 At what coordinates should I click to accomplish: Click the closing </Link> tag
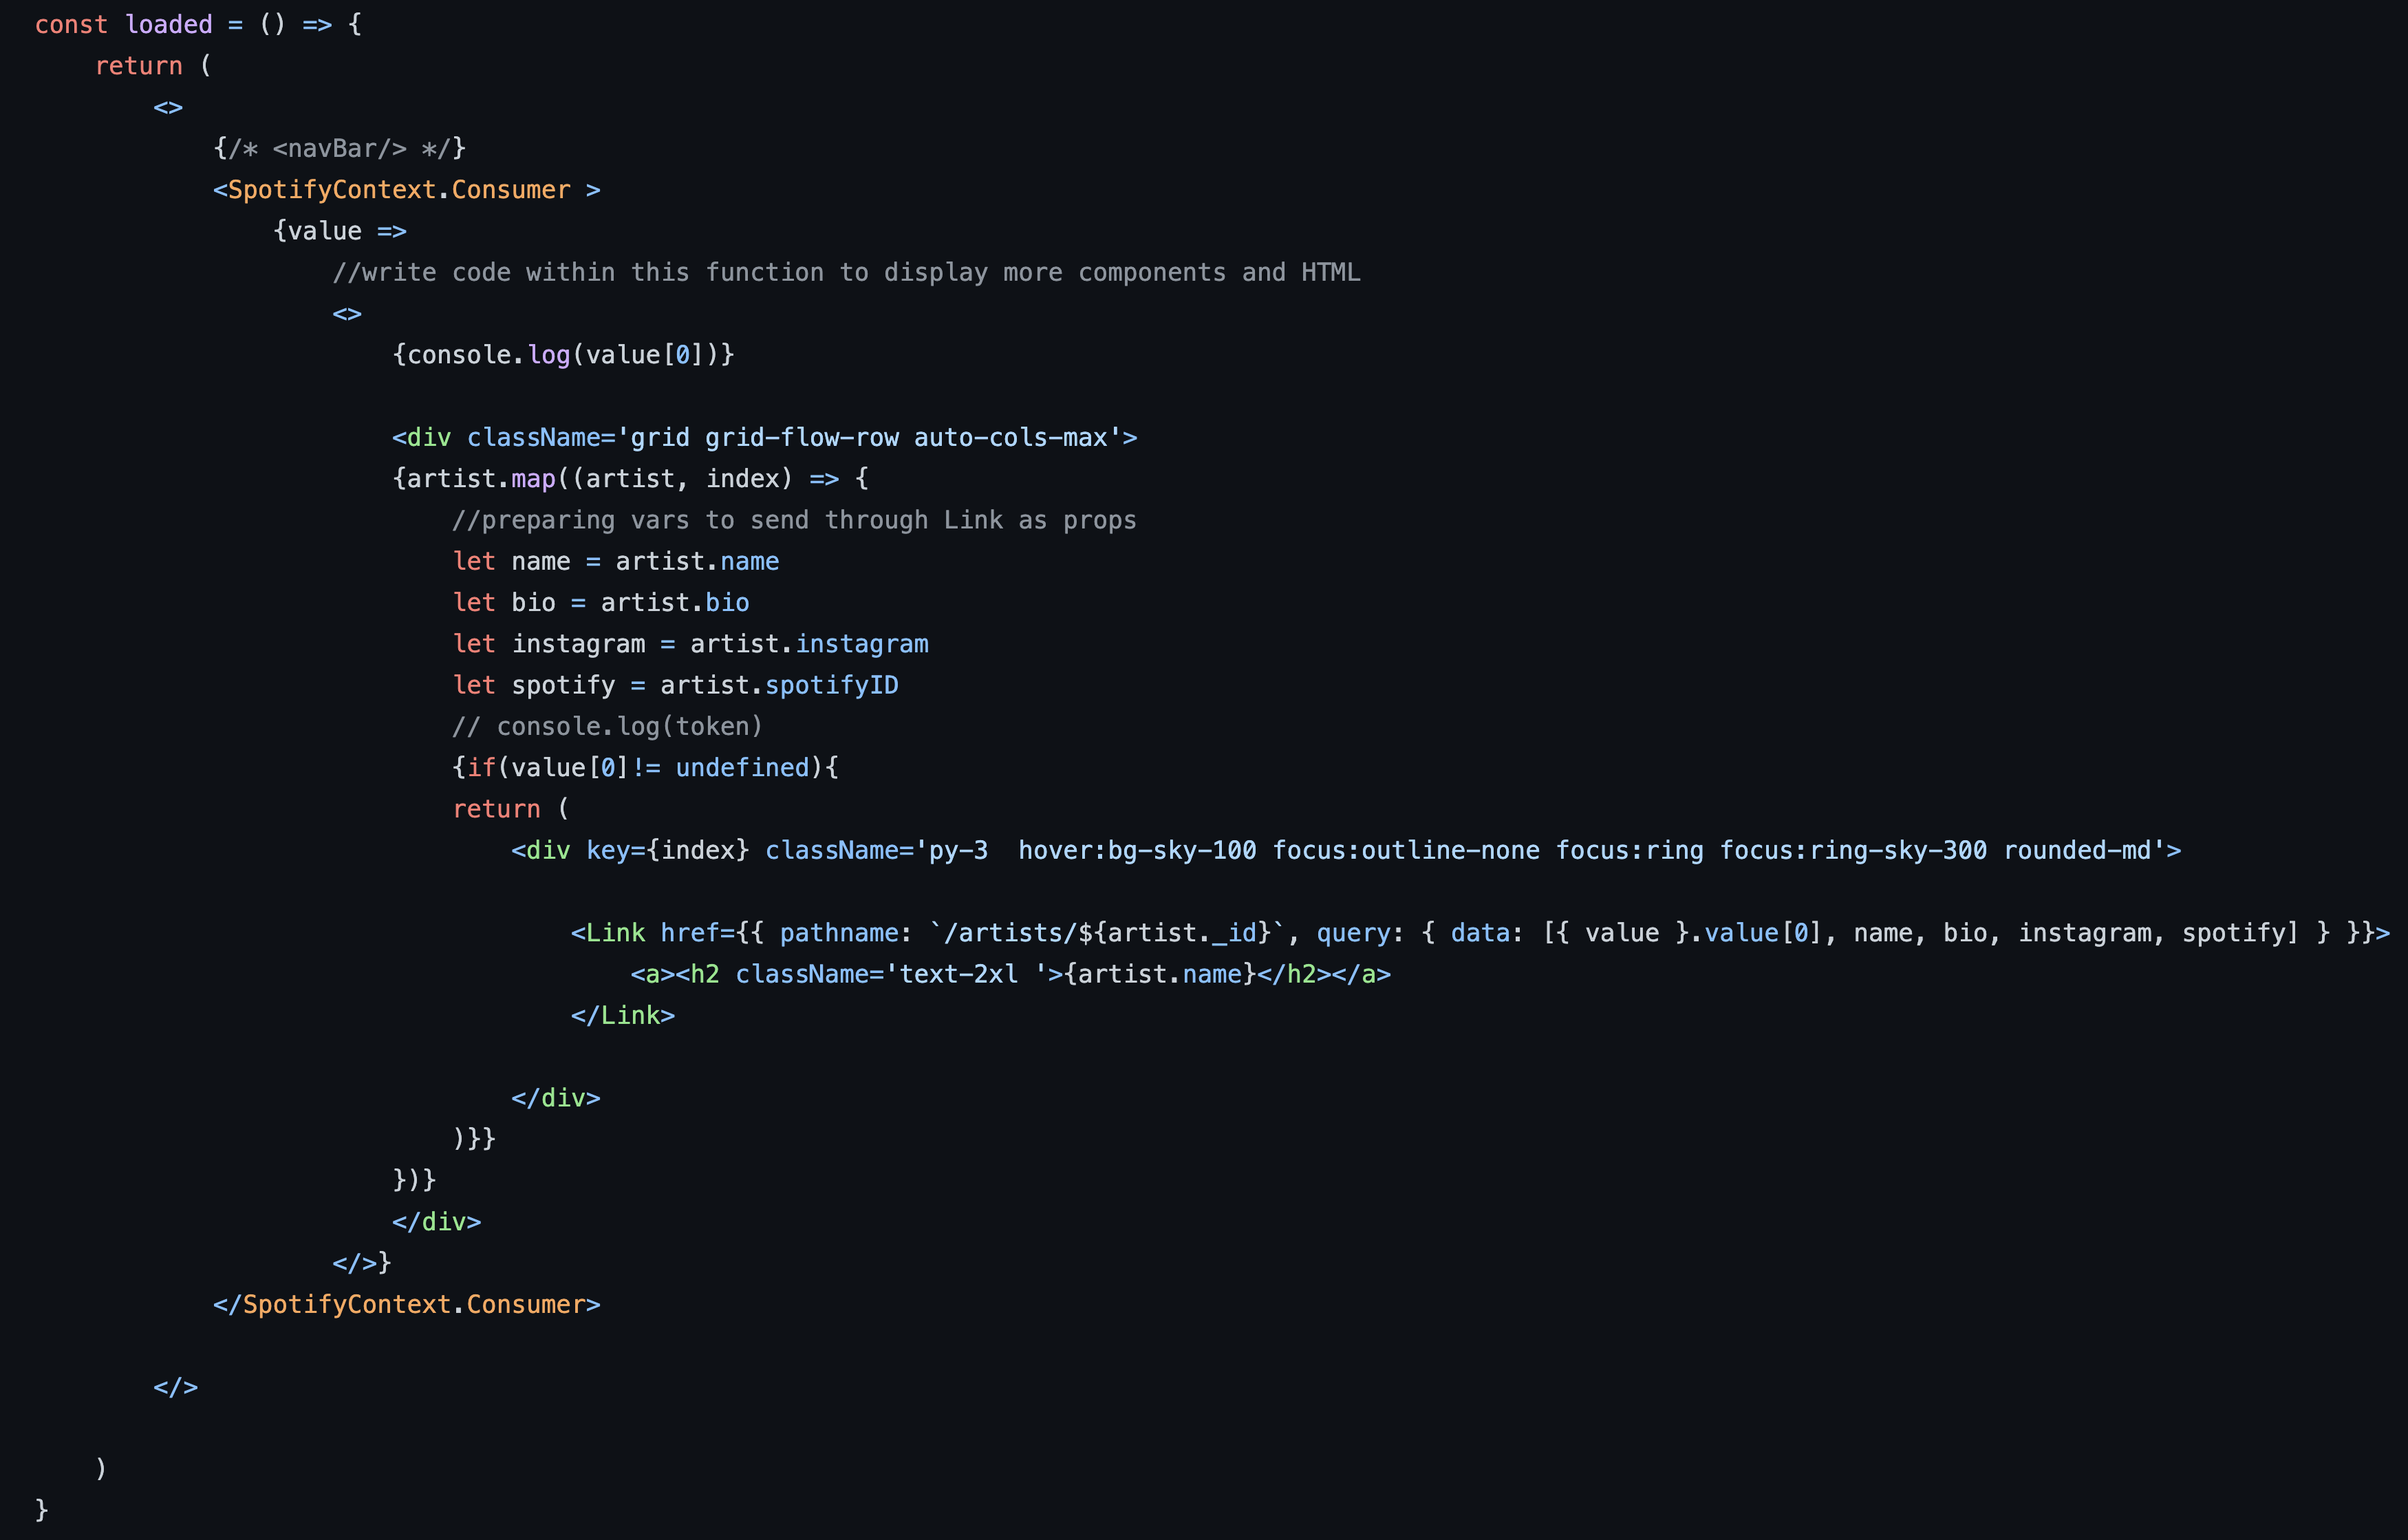622,1015
